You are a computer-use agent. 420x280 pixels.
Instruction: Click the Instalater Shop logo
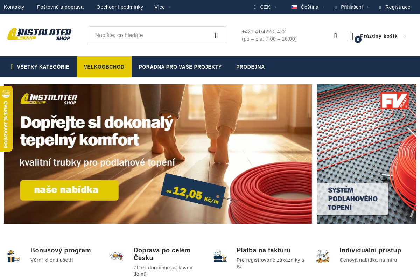(40, 34)
